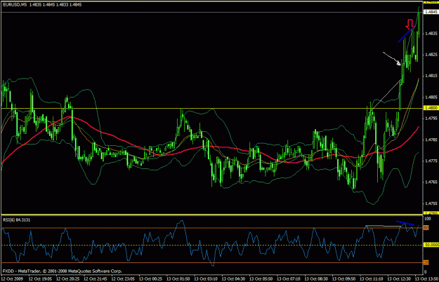
Task: Click the 13 Oct 12:30 time label
Action: tap(399, 279)
